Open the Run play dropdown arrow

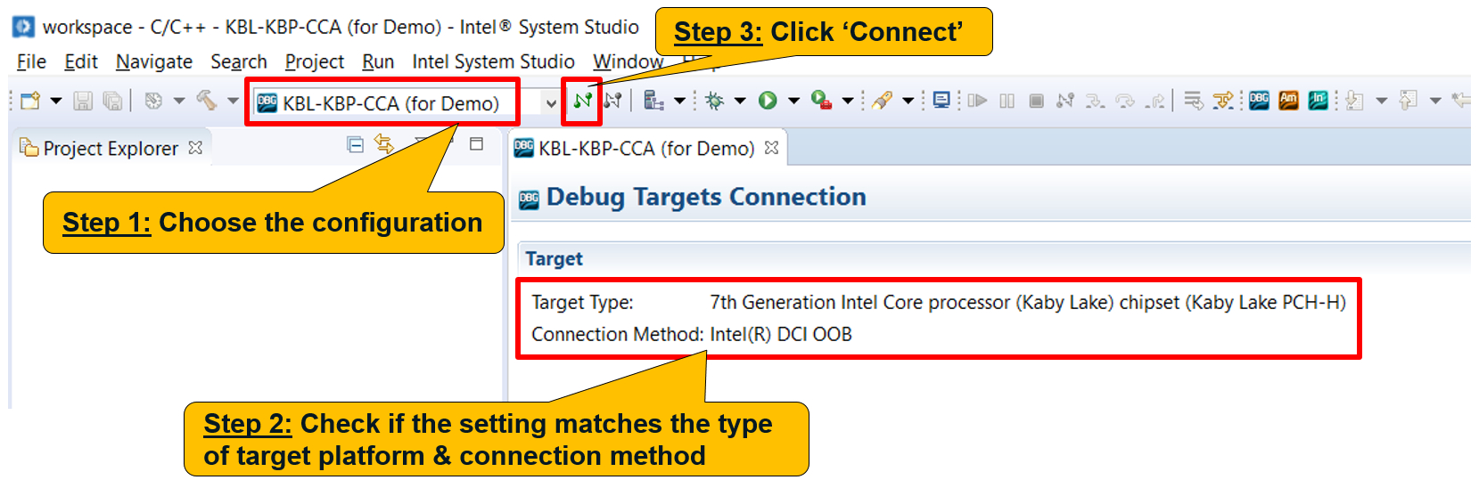pos(793,101)
